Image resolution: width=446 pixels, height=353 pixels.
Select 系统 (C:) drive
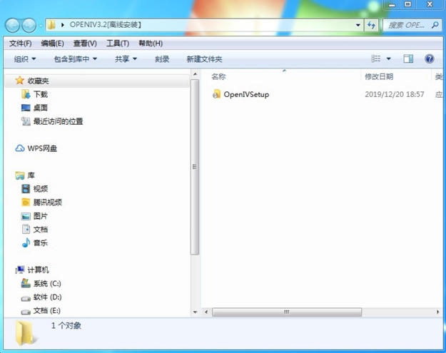pyautogui.click(x=46, y=284)
